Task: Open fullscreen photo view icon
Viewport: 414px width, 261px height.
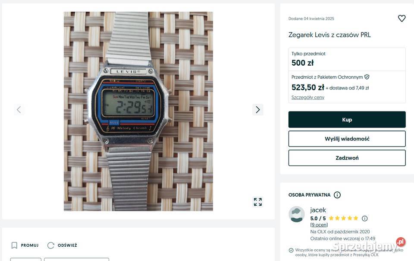Action: coord(258,202)
